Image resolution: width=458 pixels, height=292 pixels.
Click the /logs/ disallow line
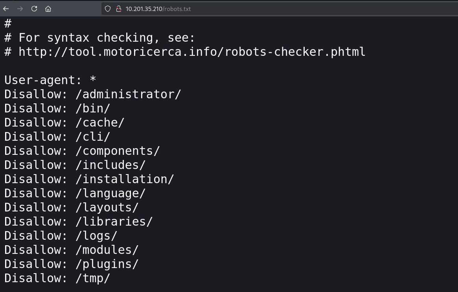[x=96, y=236]
